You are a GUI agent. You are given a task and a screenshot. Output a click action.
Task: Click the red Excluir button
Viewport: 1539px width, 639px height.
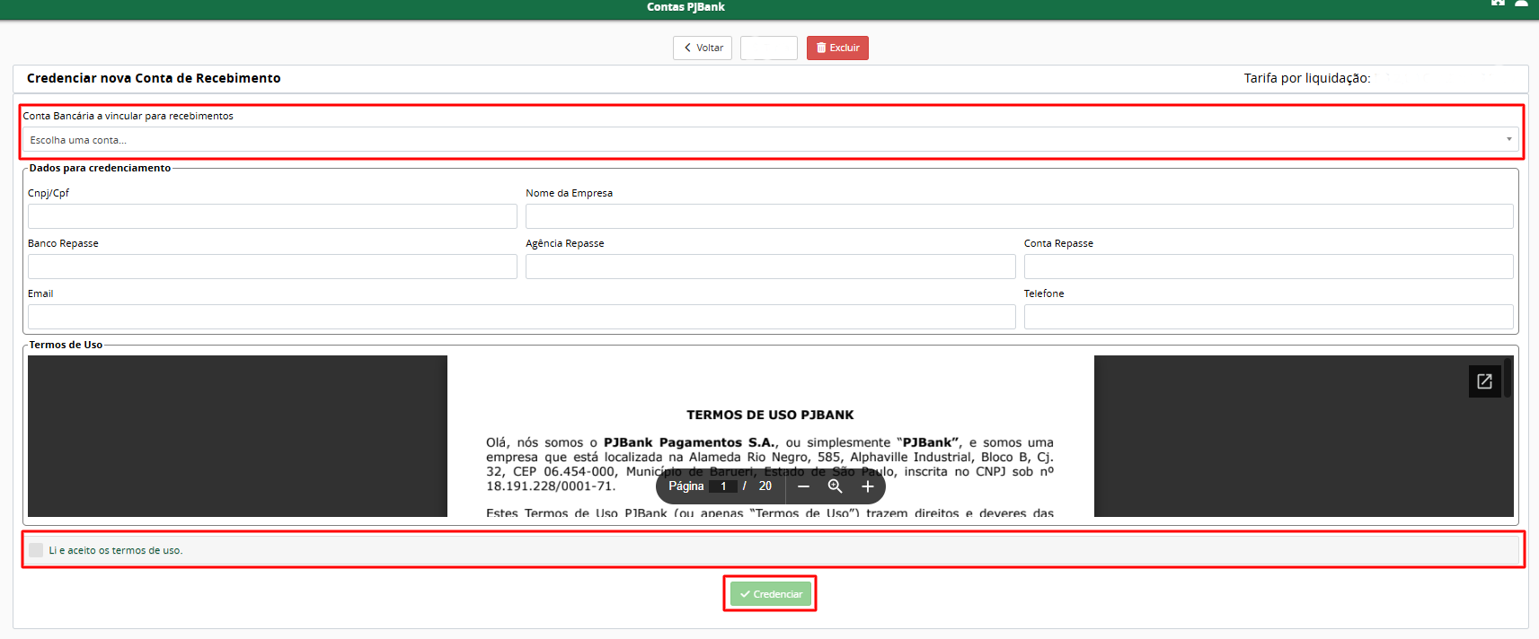837,48
